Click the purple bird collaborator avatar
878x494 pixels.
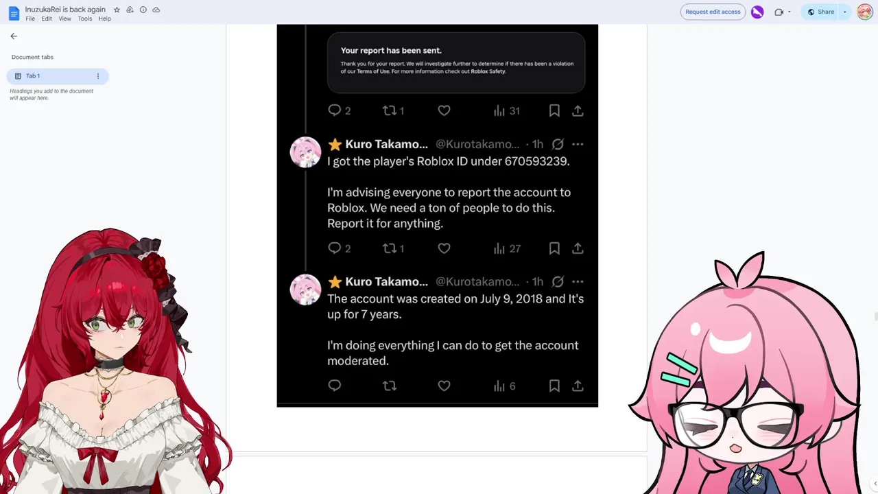[x=757, y=12]
